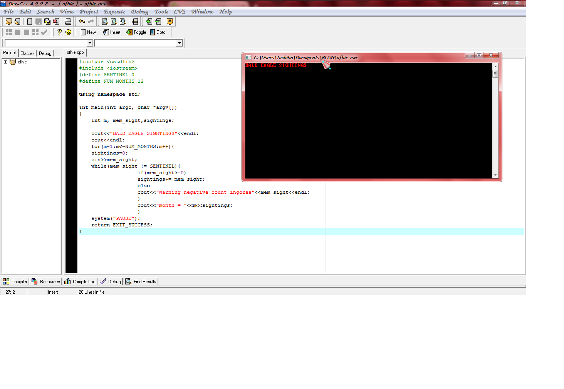Image resolution: width=564 pixels, height=389 pixels.
Task: Click the Dev-C++ application icon in title bar
Action: tap(3, 3)
